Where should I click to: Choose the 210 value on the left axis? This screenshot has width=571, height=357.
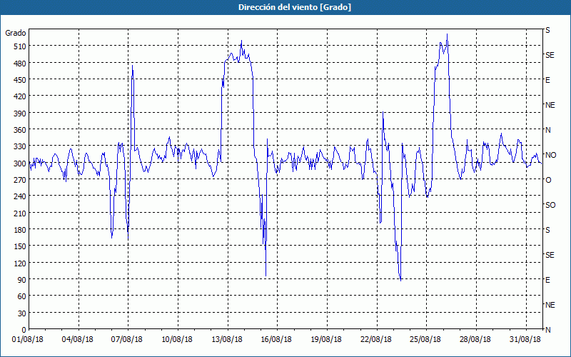click(x=19, y=213)
